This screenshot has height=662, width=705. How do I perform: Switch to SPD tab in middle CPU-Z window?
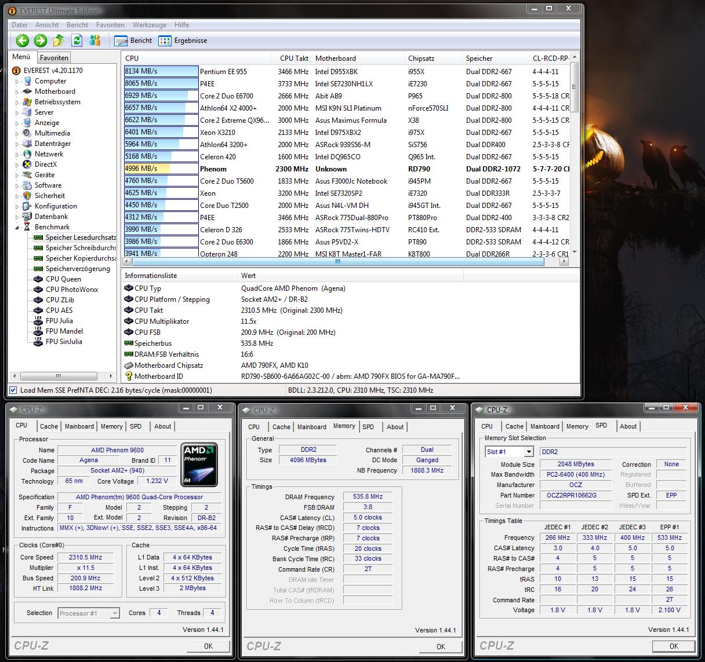pyautogui.click(x=368, y=427)
